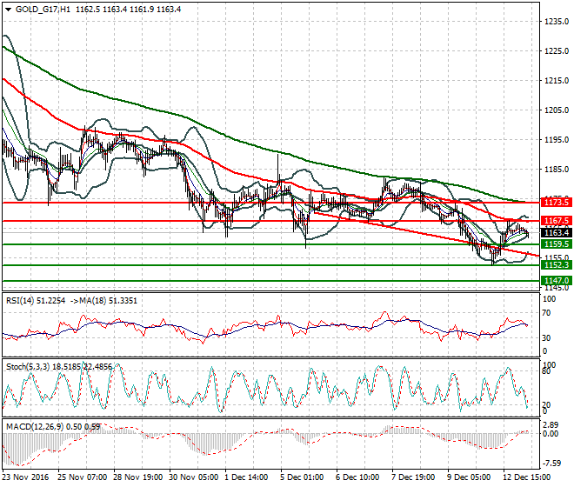Click the MACD -7.59 scale value
574x487 pixels.
click(x=551, y=464)
